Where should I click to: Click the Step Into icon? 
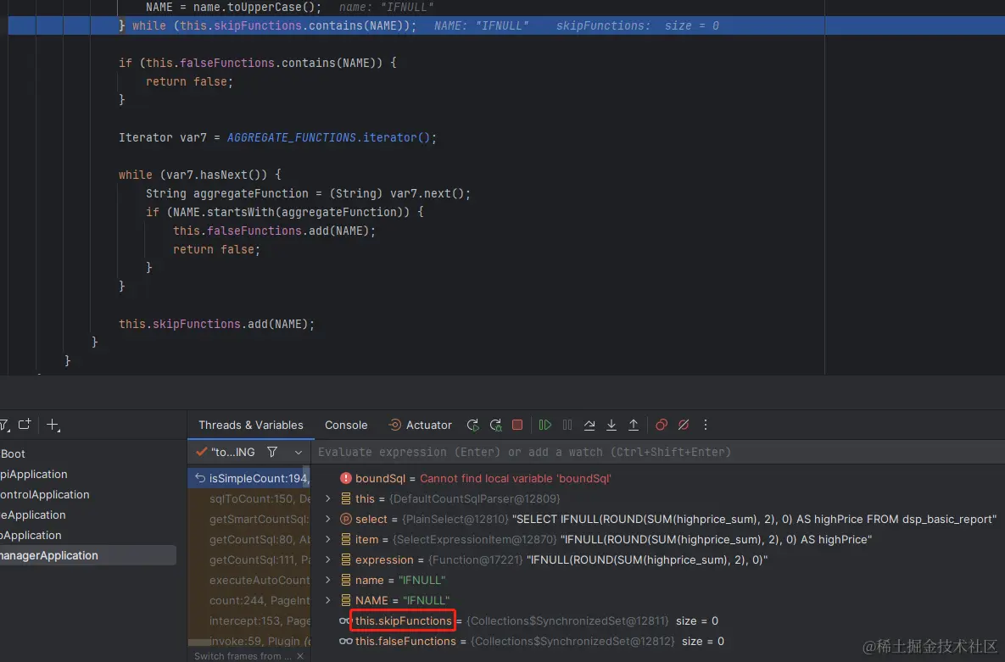pyautogui.click(x=611, y=425)
